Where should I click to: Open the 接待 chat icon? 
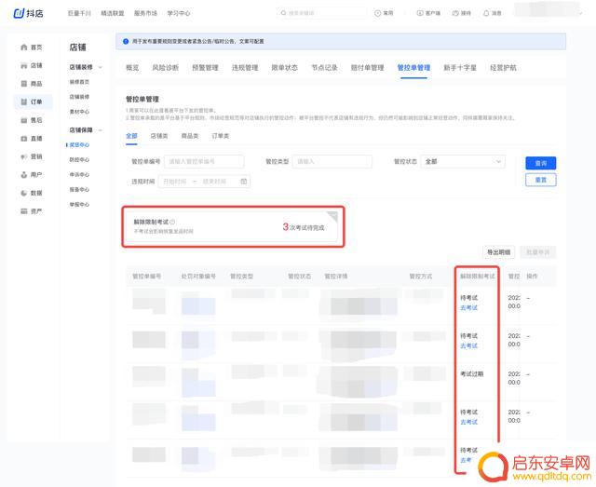click(455, 13)
